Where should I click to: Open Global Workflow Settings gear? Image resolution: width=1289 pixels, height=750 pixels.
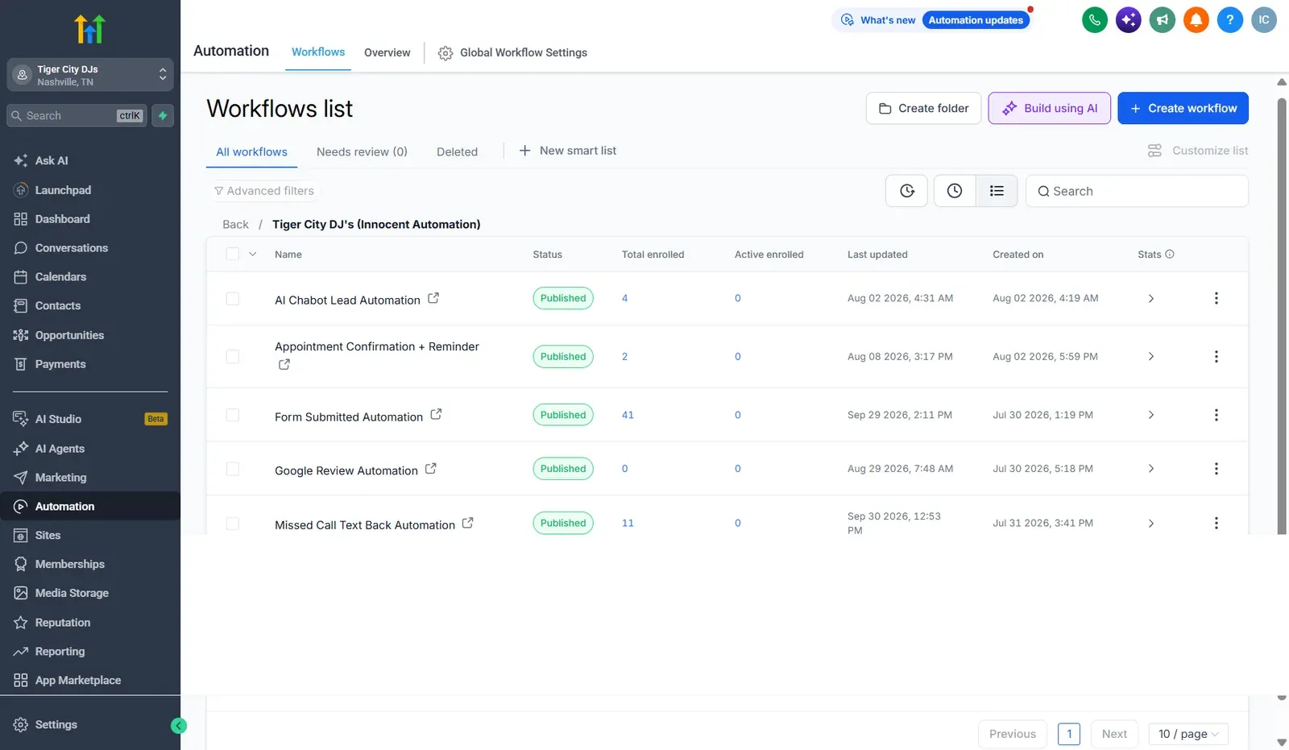tap(446, 53)
